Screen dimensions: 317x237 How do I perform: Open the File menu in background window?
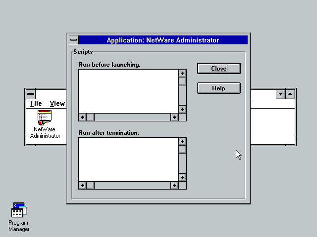(x=36, y=103)
